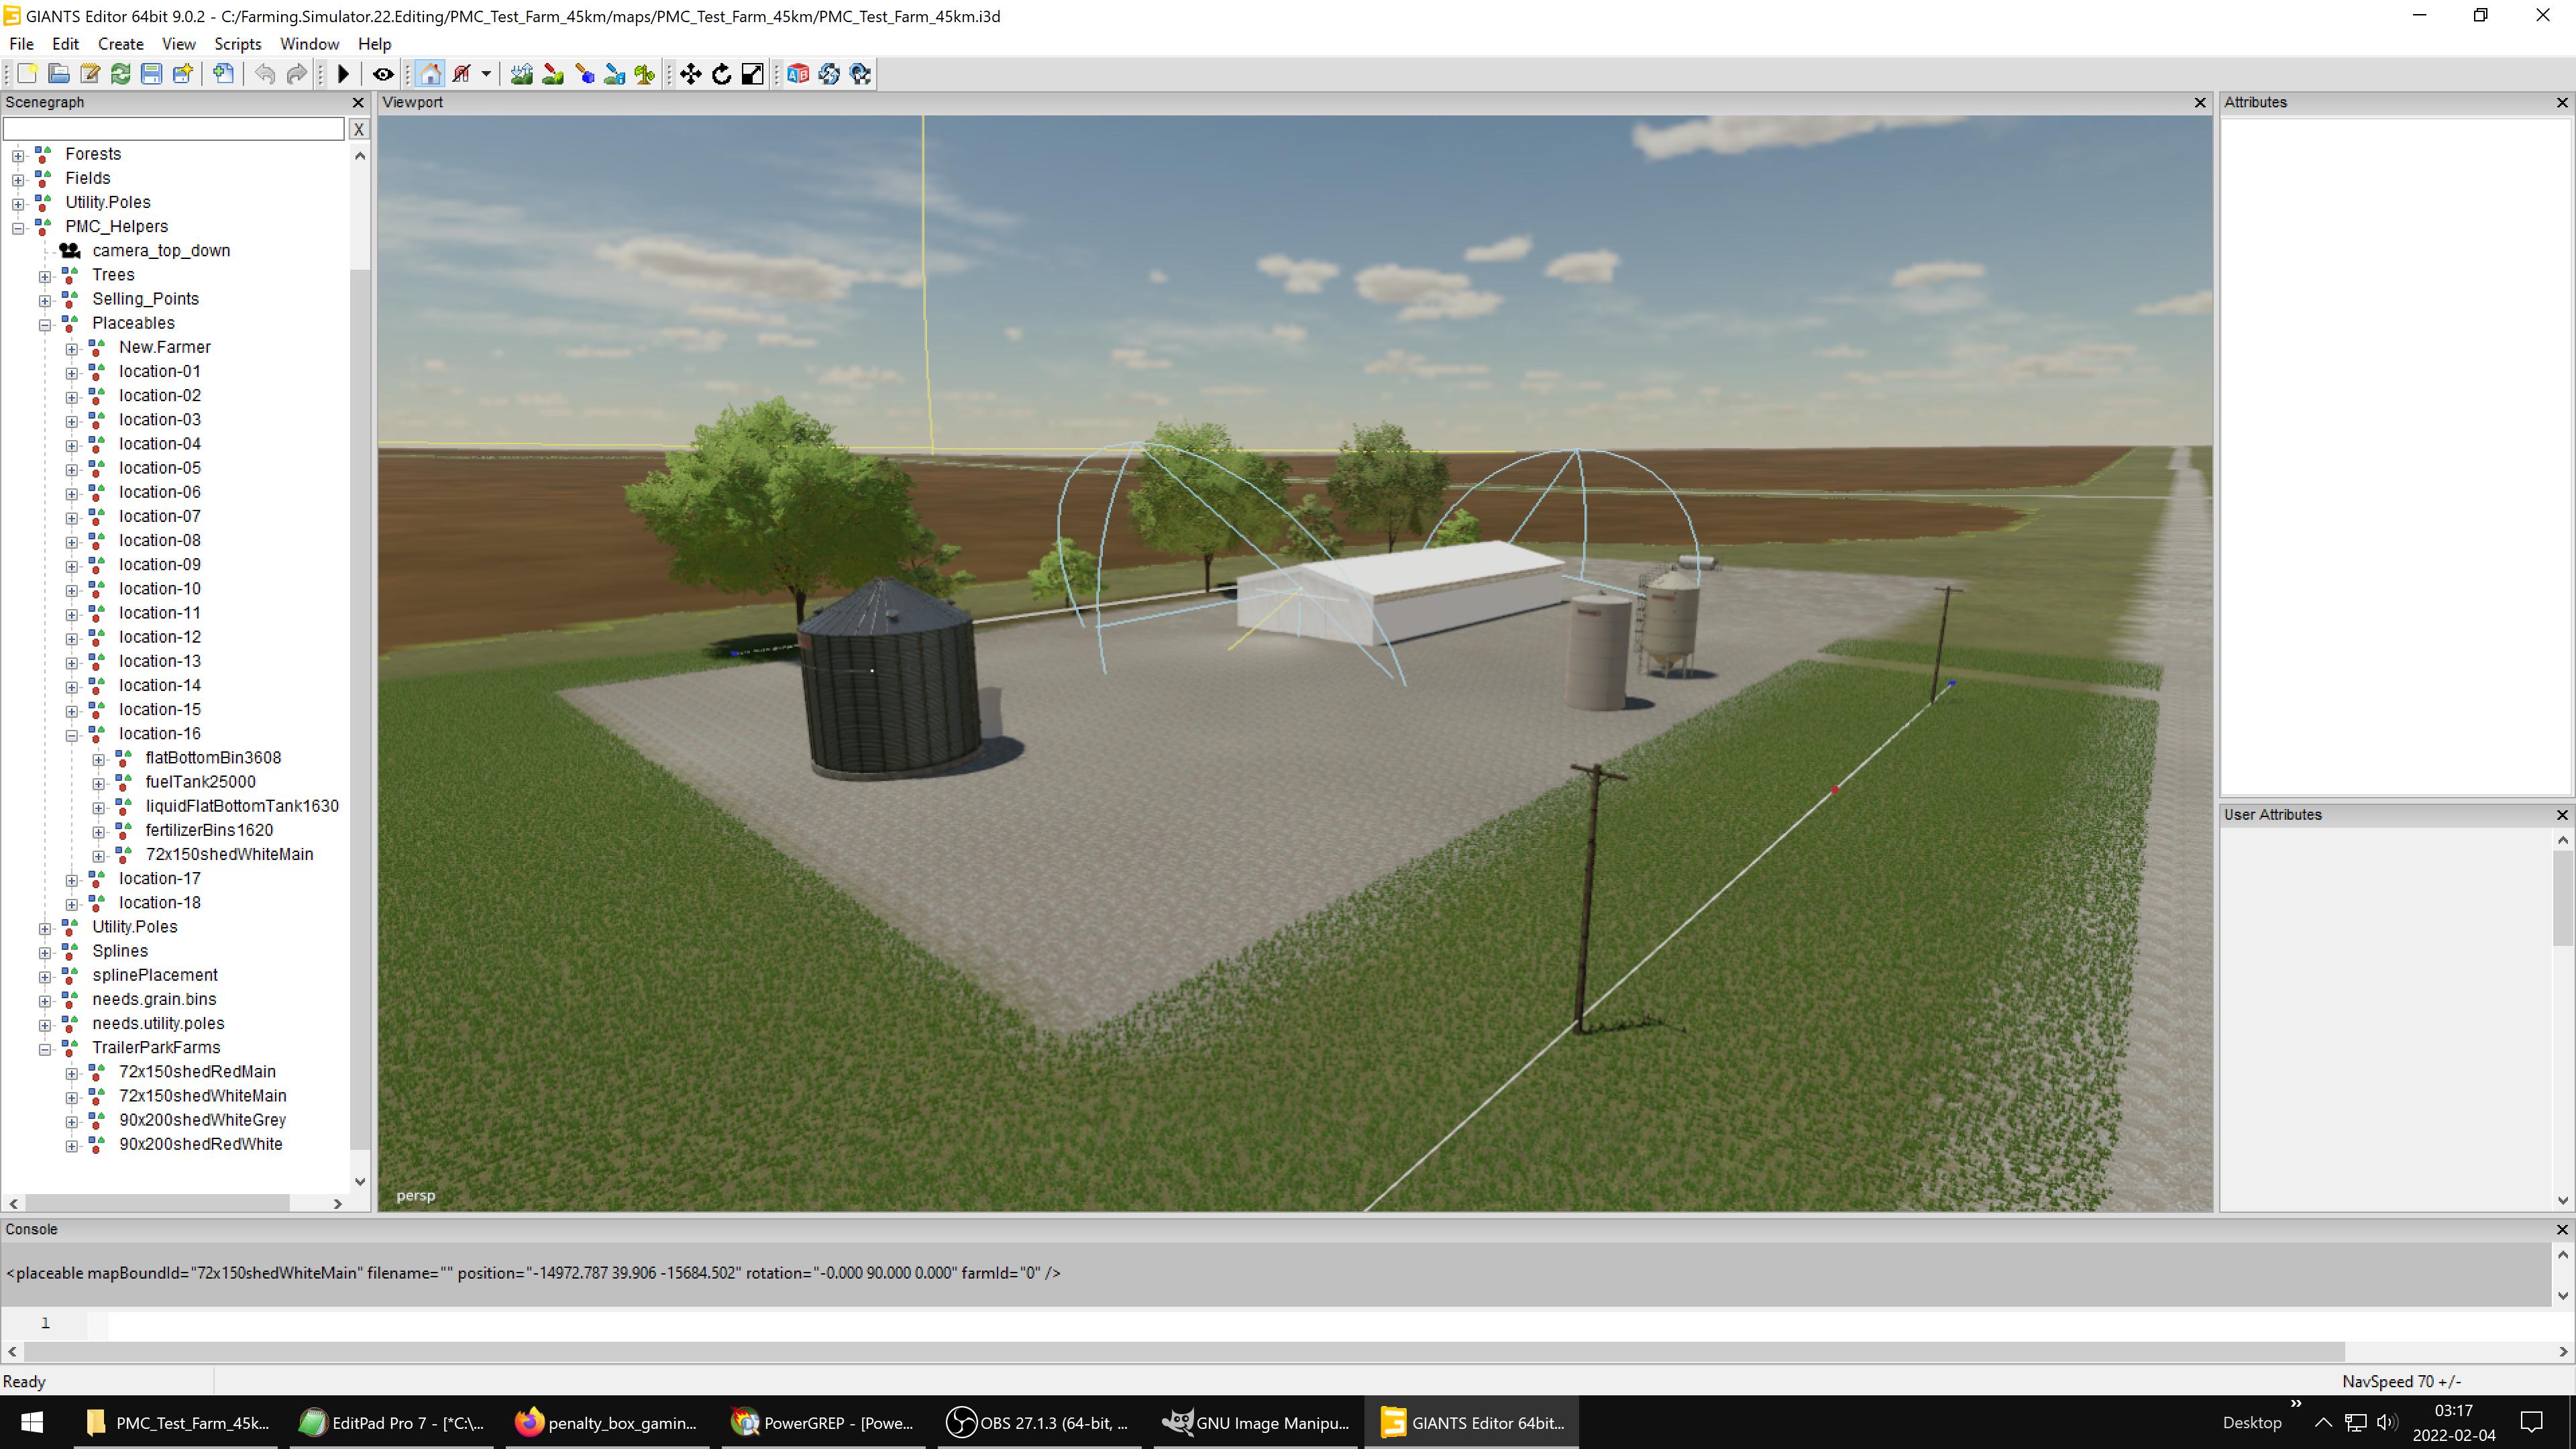Image resolution: width=2576 pixels, height=1449 pixels.
Task: Close the Scenegraph panel
Action: pos(359,103)
